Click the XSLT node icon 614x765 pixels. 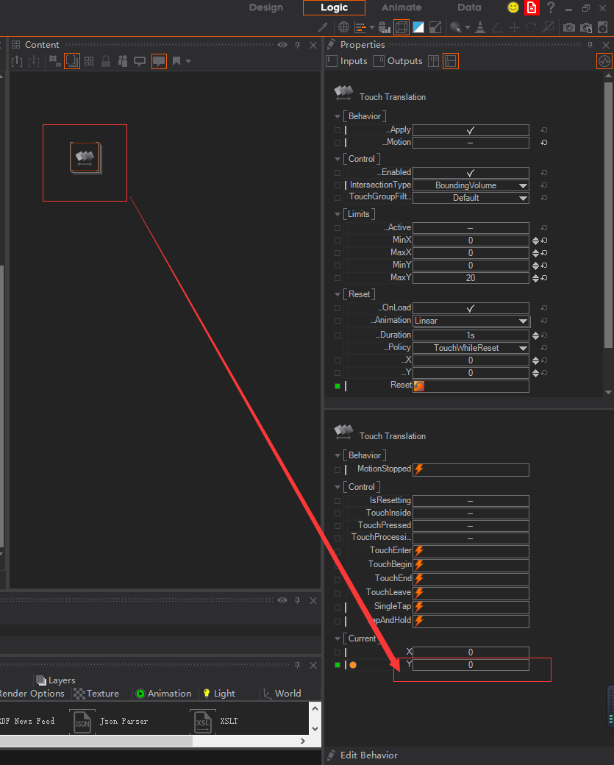(202, 722)
